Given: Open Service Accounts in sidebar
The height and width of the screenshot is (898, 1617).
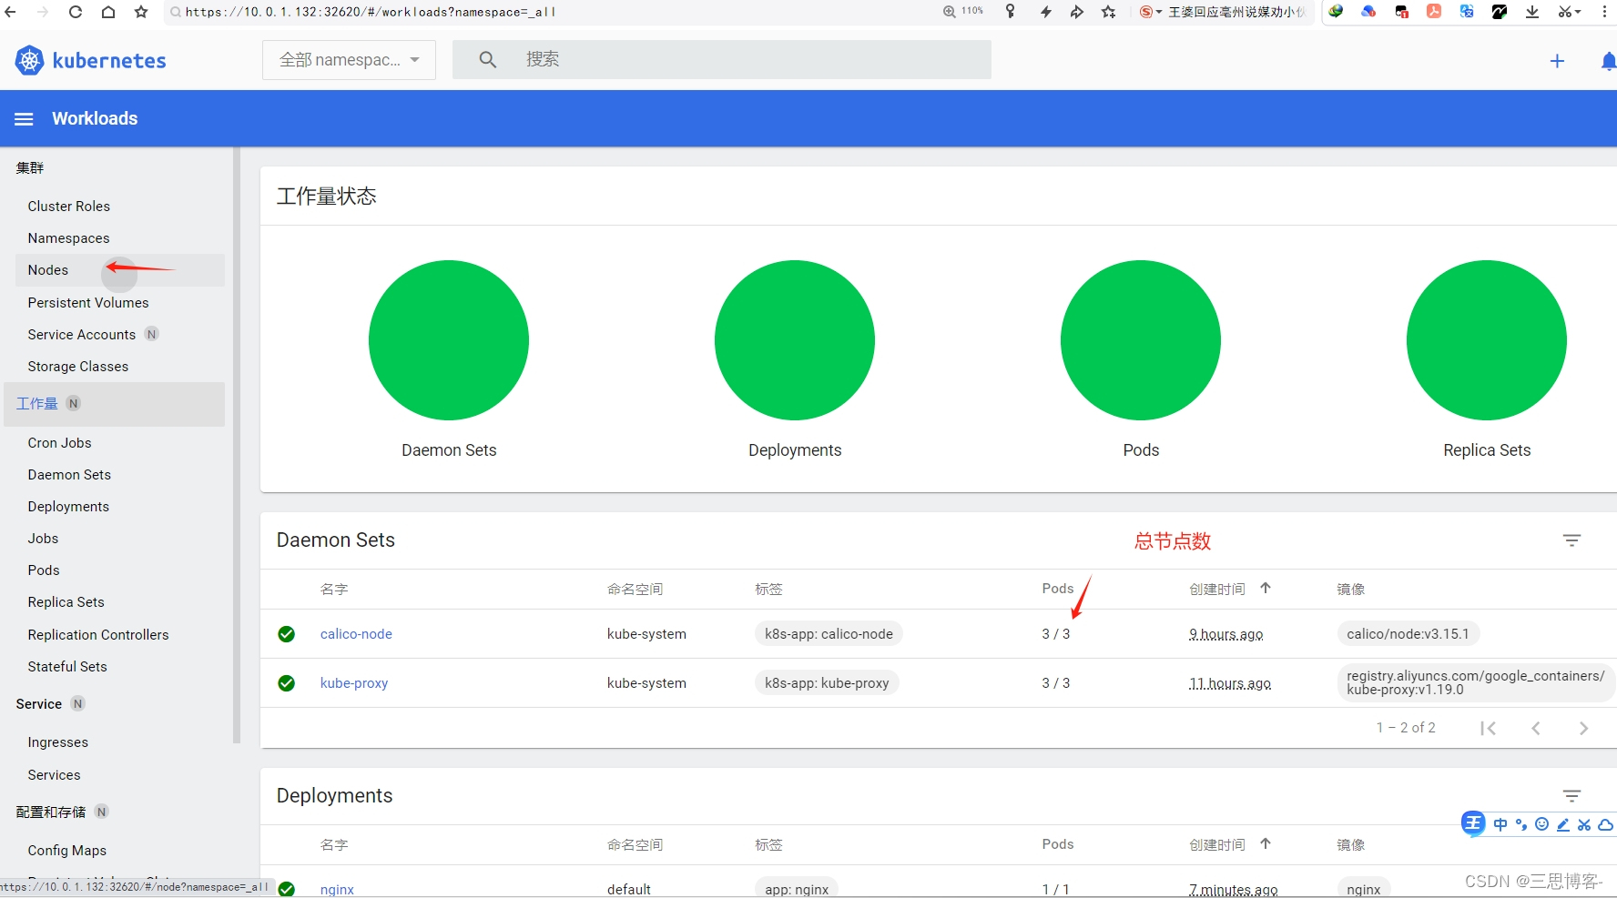Looking at the screenshot, I should 82,335.
